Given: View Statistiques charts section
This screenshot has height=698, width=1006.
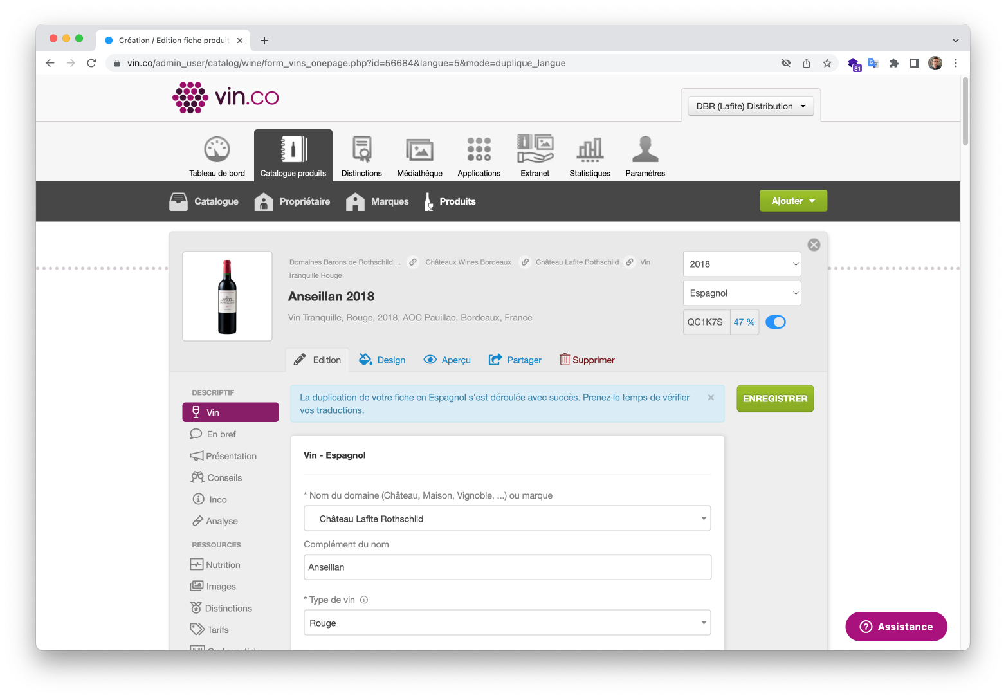Looking at the screenshot, I should tap(590, 156).
